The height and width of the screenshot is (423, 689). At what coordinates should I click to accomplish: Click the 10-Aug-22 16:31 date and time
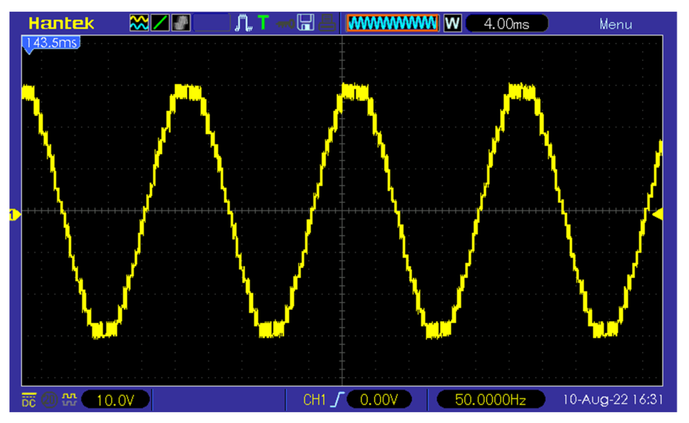pos(613,399)
